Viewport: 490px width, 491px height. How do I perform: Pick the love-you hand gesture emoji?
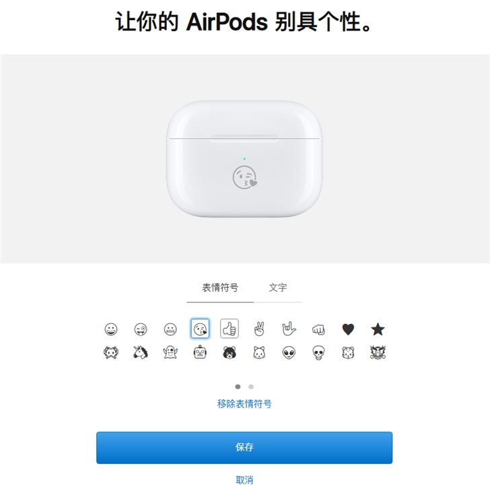pos(289,329)
